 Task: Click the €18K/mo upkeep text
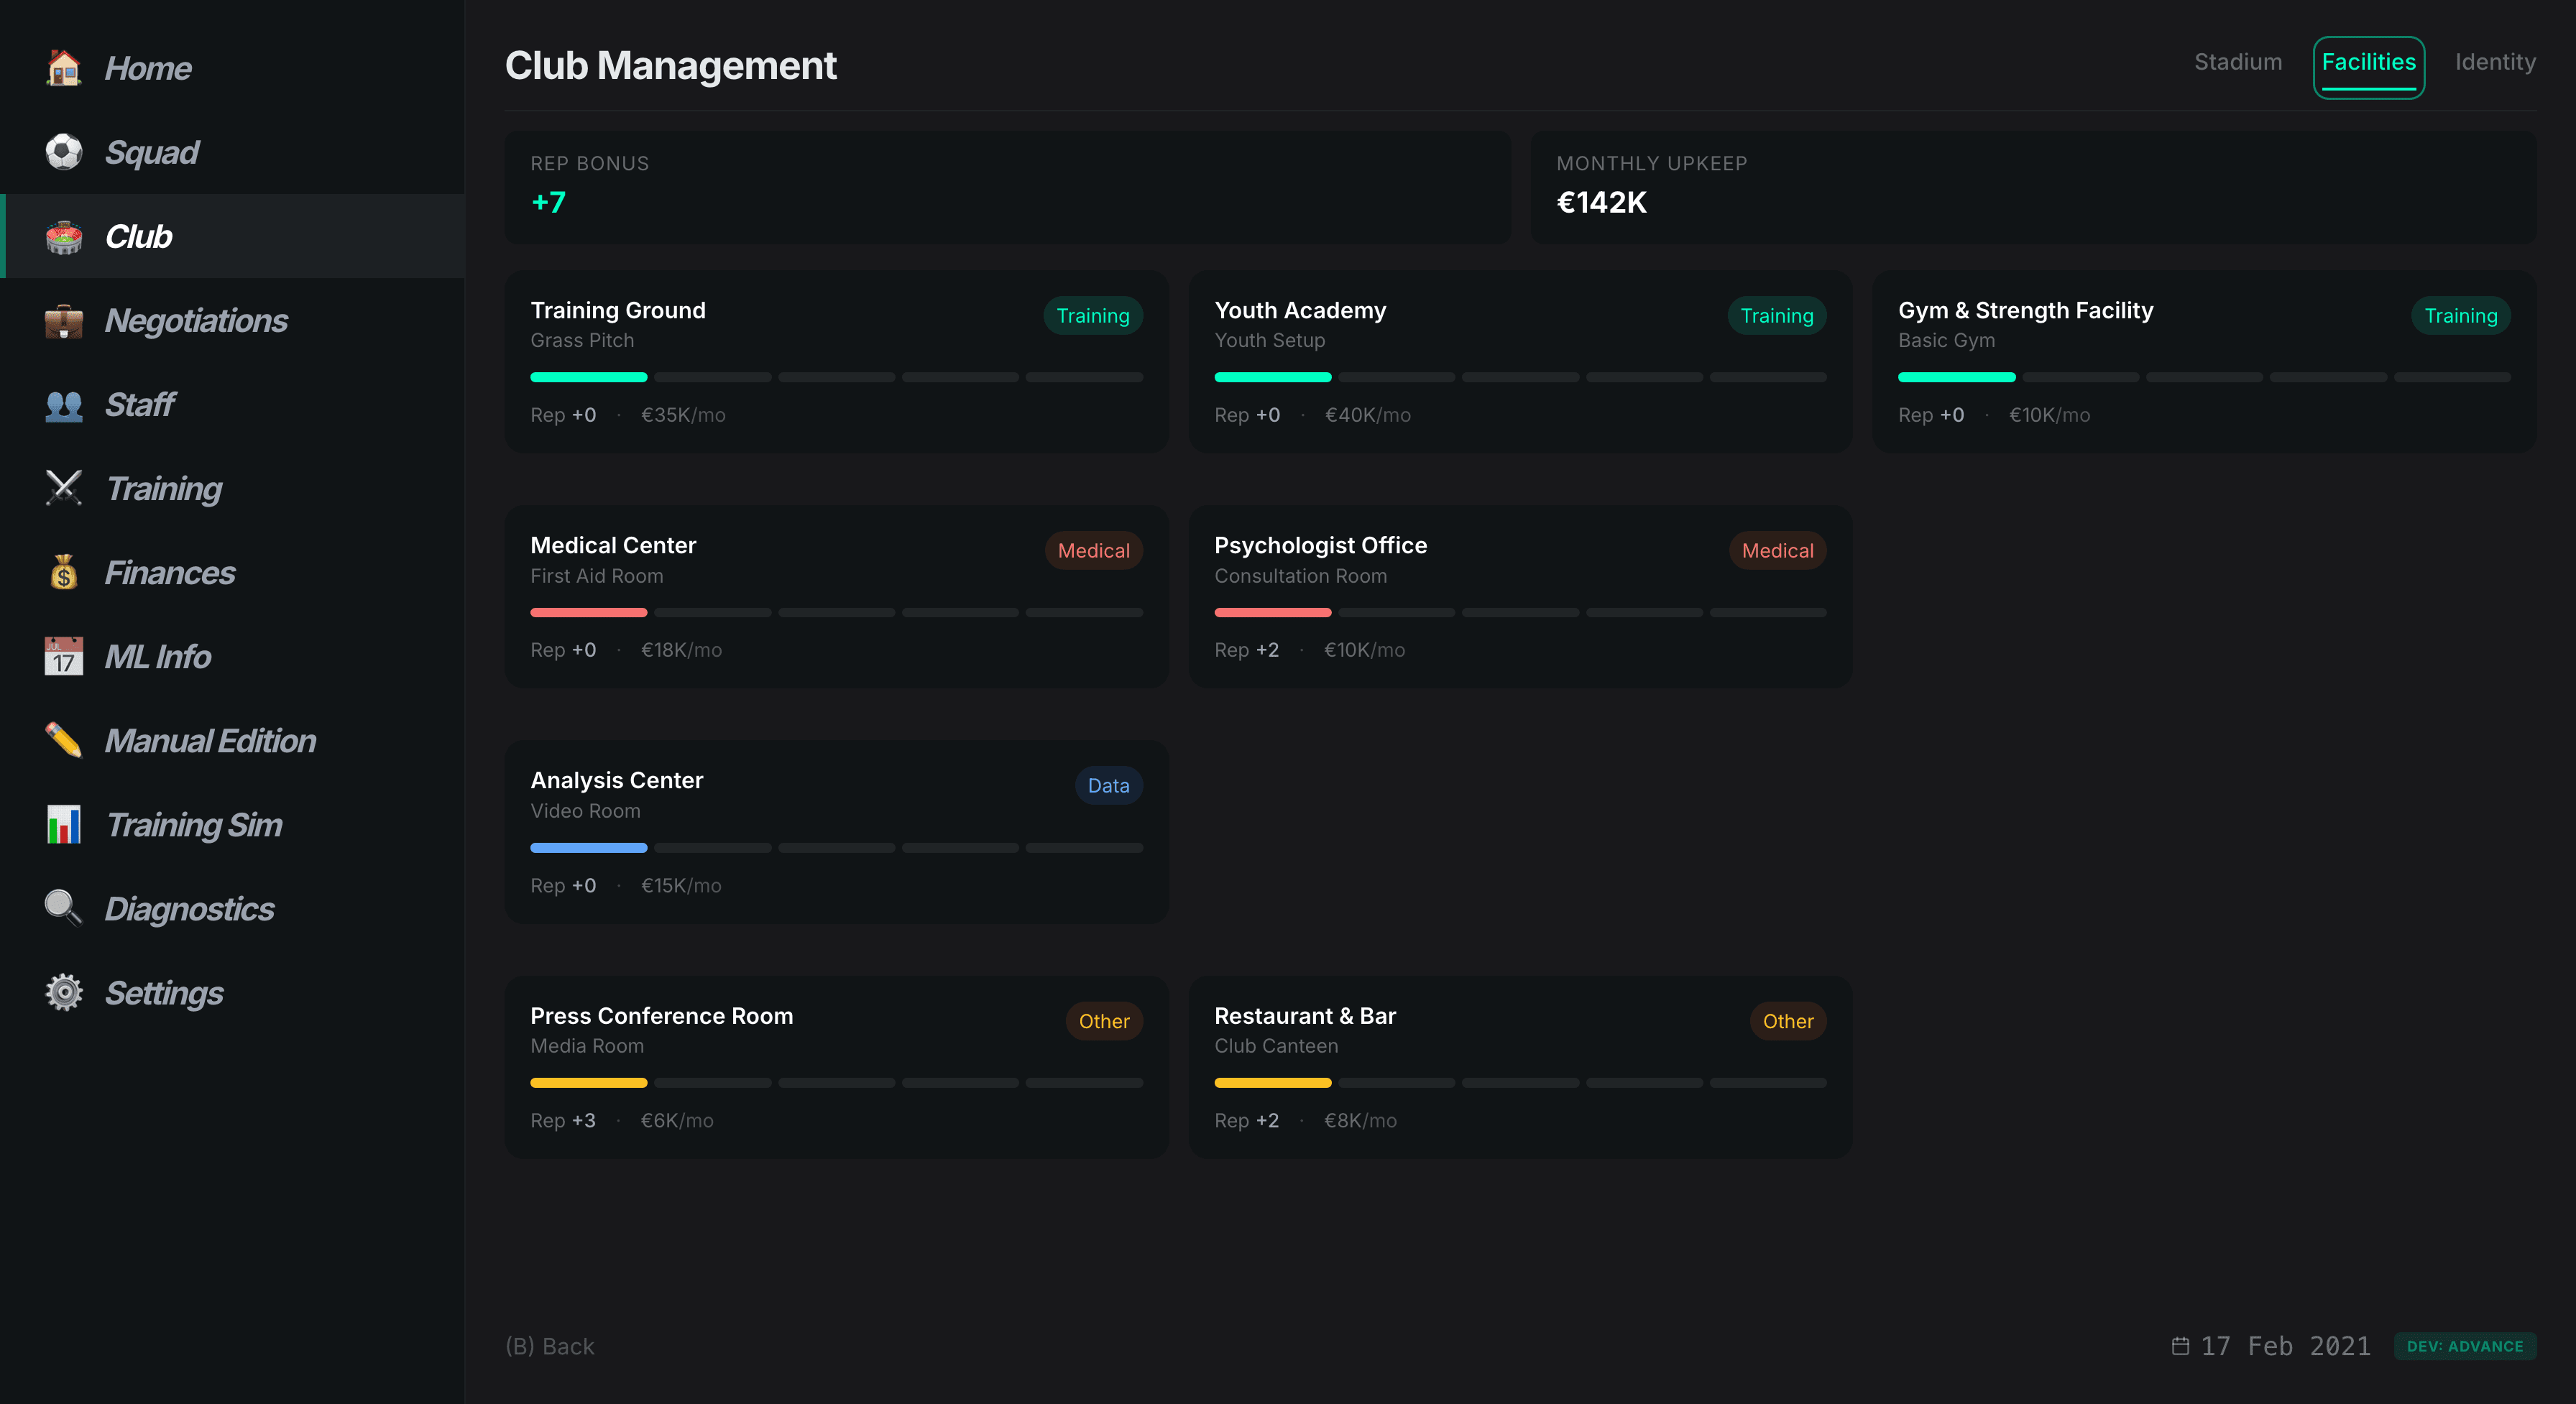(681, 649)
